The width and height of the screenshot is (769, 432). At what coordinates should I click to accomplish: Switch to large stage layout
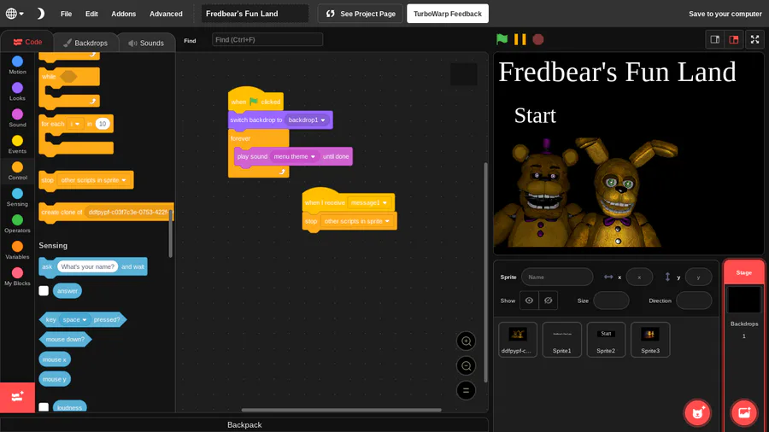[734, 39]
